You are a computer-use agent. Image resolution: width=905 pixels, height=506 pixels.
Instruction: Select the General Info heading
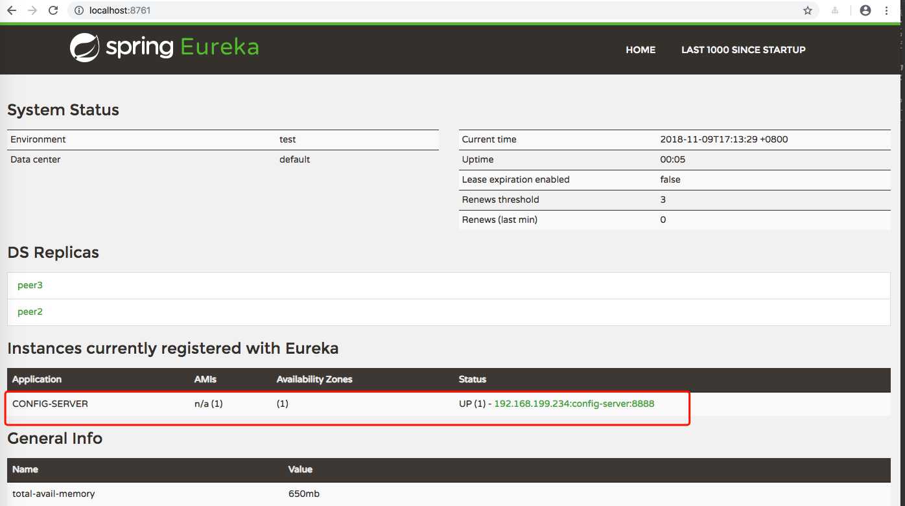pos(55,439)
